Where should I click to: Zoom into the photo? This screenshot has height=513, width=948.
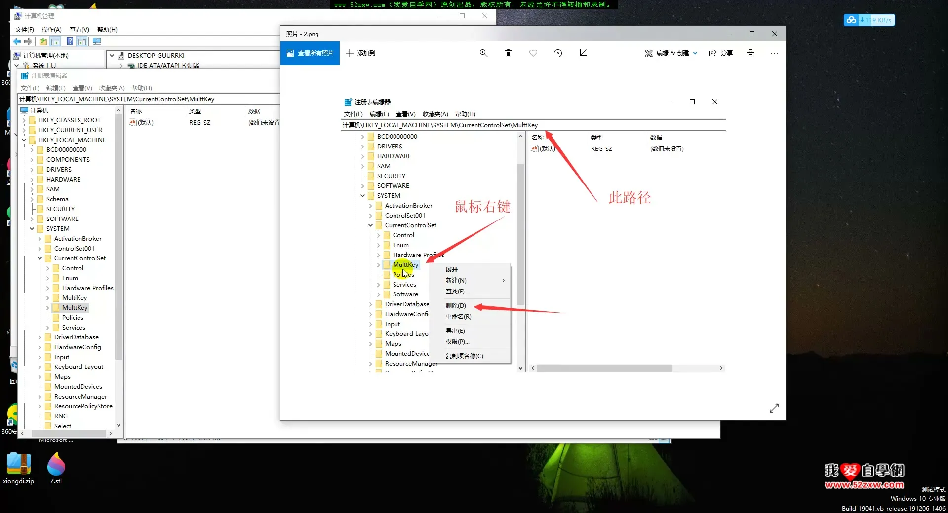pyautogui.click(x=483, y=53)
